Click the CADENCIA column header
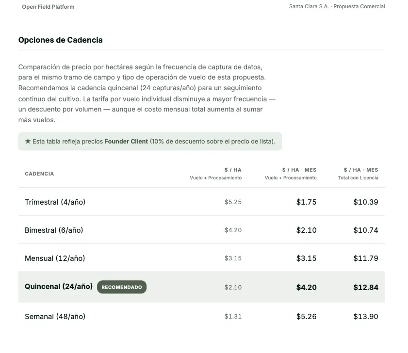Screen dimensions: 408x353 [39, 174]
